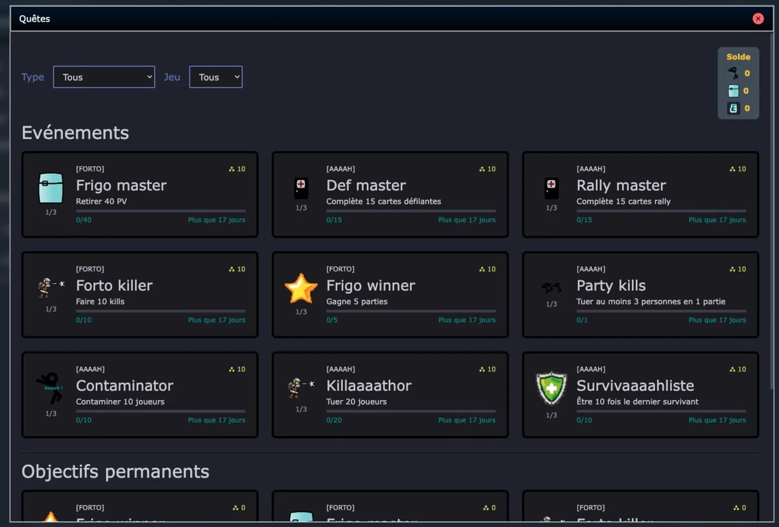Screen dimensions: 779x527
Task: Select the Killaaaathor quest title
Action: point(369,385)
